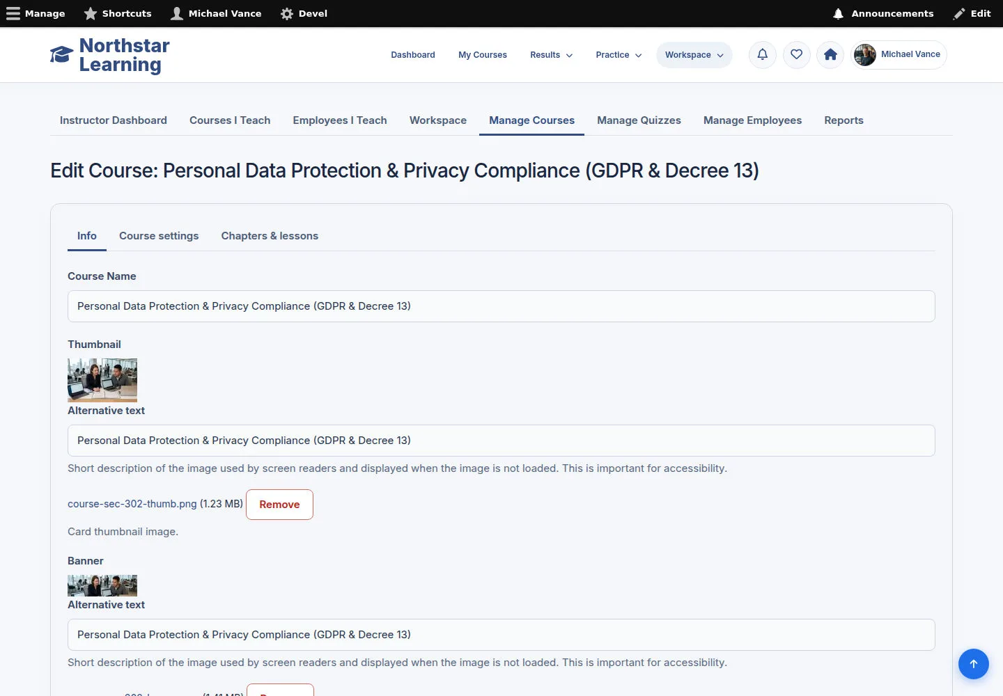This screenshot has height=696, width=1003.
Task: Open the Workspace dropdown in header
Action: click(694, 55)
